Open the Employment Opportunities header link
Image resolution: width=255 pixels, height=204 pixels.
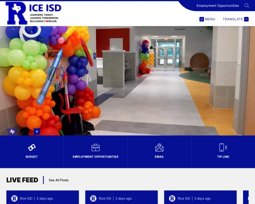pyautogui.click(x=218, y=6)
